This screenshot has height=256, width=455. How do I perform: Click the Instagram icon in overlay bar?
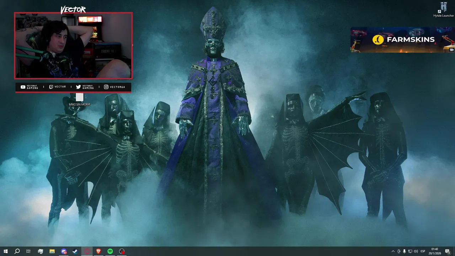tap(106, 87)
